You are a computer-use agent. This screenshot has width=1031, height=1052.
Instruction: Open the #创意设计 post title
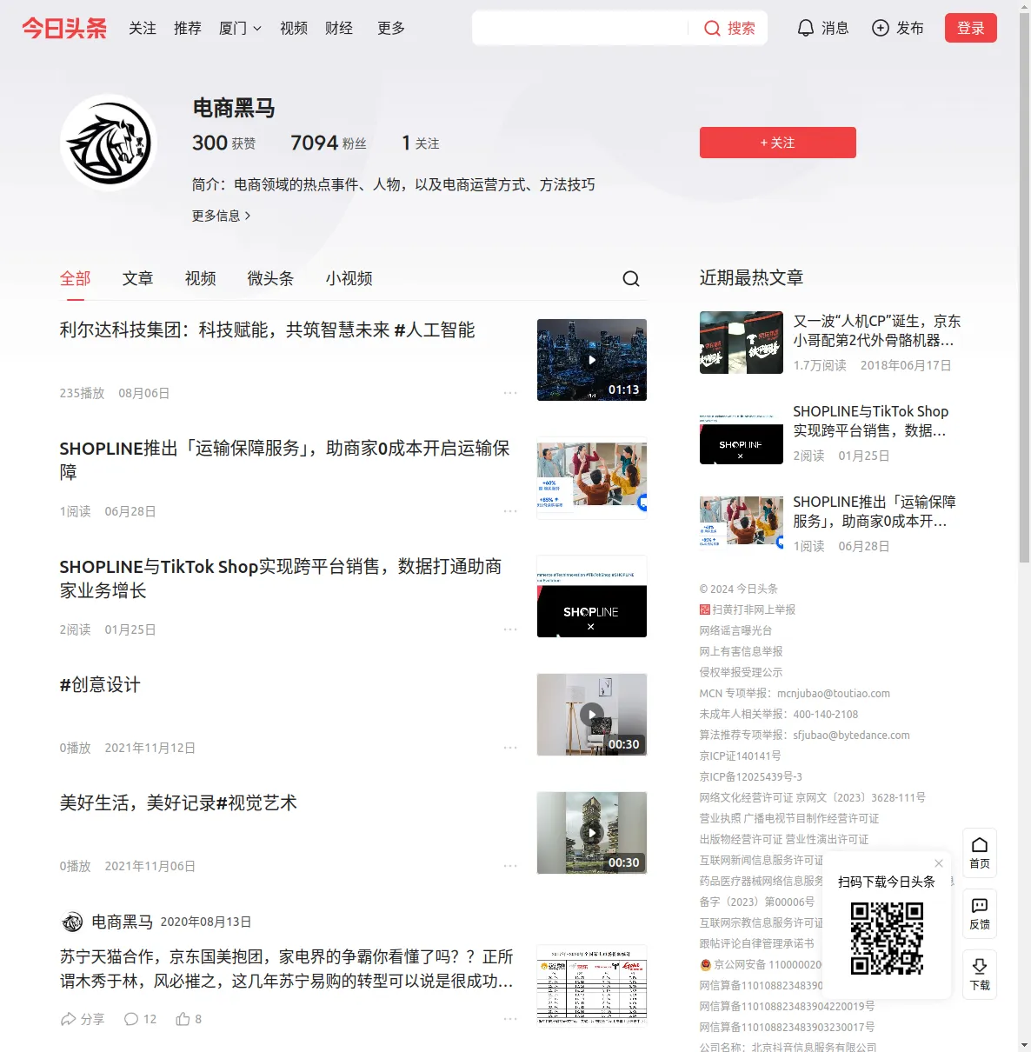coord(100,685)
